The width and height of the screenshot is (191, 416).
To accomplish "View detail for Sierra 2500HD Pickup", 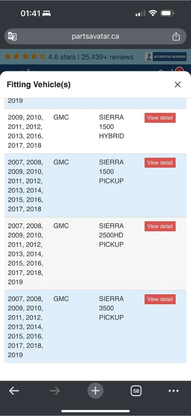I will point(160,226).
